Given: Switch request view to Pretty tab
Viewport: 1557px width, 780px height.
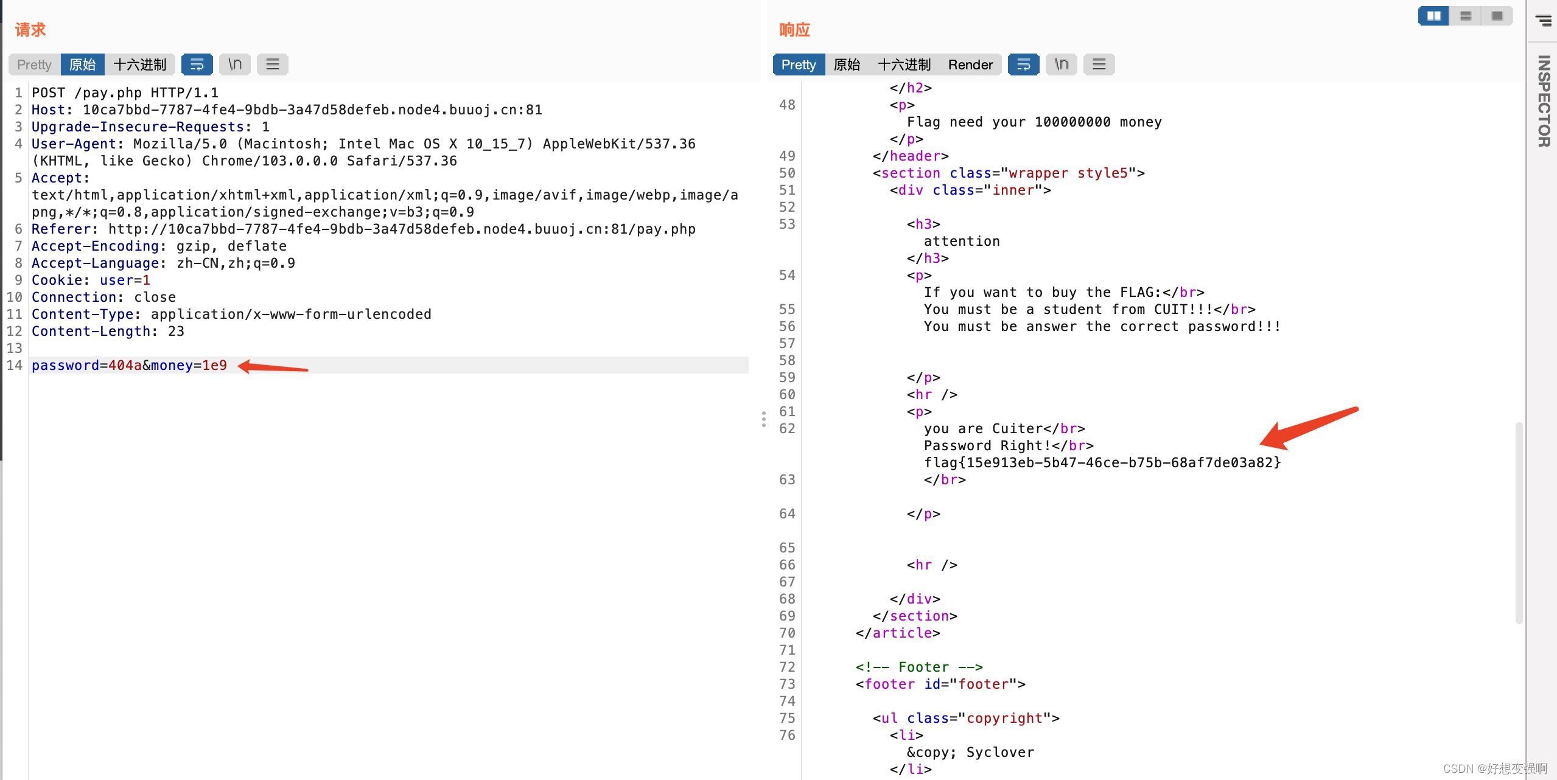Looking at the screenshot, I should [x=34, y=64].
